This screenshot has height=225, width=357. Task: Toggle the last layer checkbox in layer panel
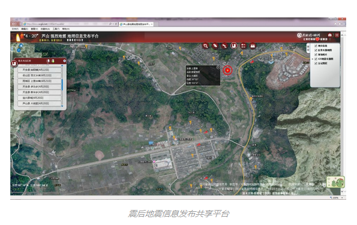[316, 64]
